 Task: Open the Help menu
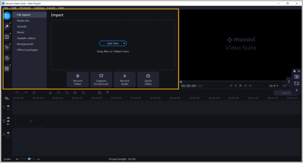(x=61, y=8)
